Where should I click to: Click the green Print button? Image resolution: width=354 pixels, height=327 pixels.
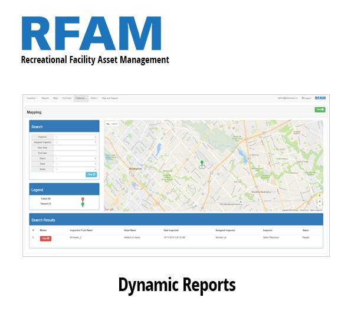click(320, 110)
